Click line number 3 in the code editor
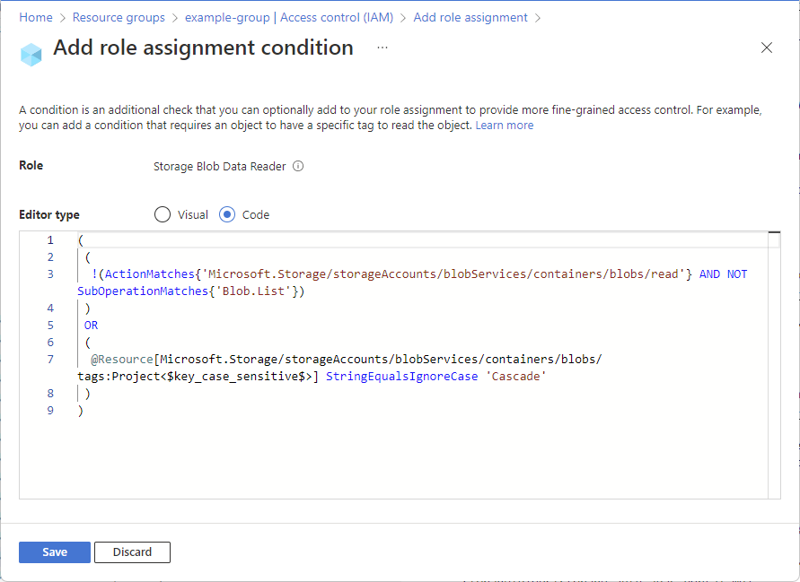 [50, 274]
